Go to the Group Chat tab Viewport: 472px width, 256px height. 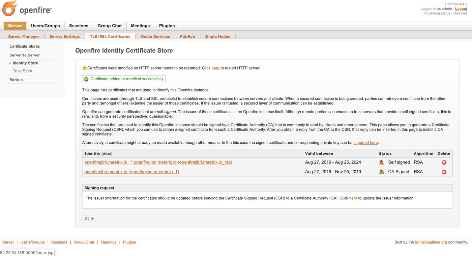tap(110, 26)
